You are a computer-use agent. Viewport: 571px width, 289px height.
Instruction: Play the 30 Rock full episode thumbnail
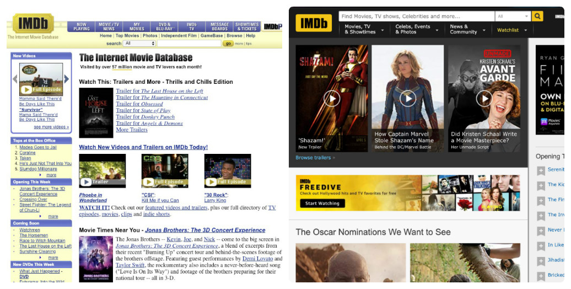(228, 170)
